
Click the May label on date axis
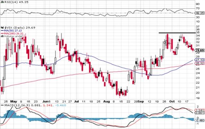[x=13, y=101]
